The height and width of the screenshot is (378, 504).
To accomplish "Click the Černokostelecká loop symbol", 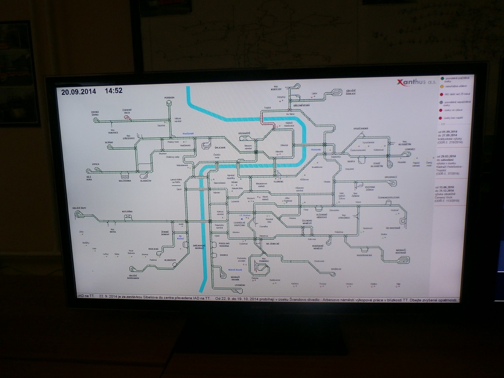I will [x=388, y=203].
